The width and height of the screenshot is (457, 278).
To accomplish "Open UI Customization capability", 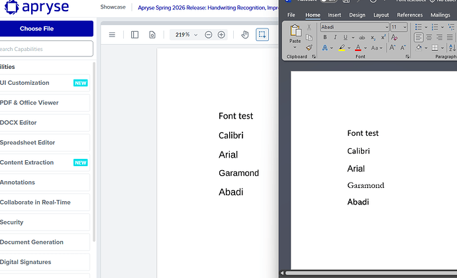I will (x=44, y=83).
